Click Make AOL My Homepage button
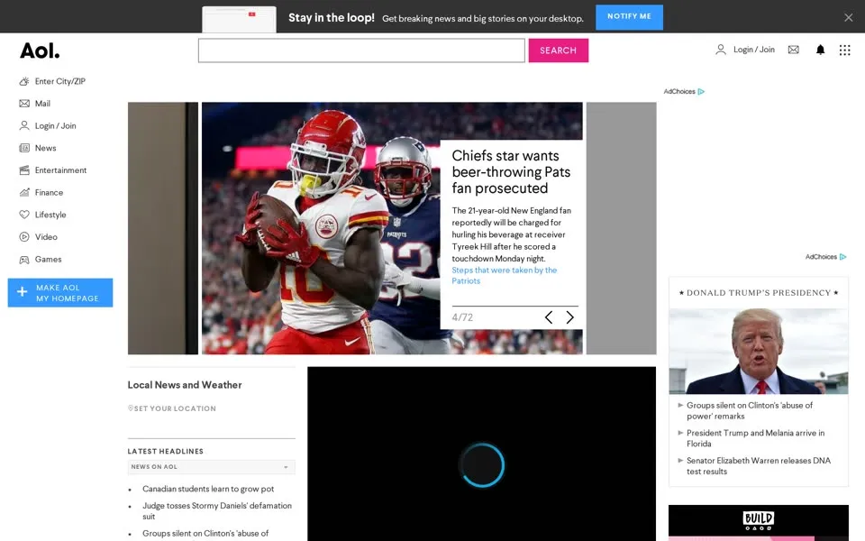The width and height of the screenshot is (865, 541). pos(60,292)
